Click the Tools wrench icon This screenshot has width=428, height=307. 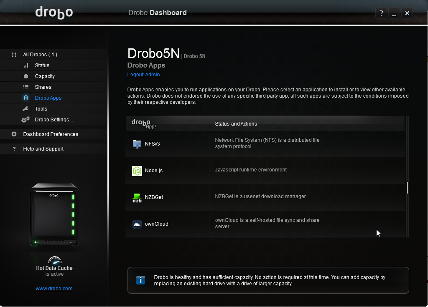tap(26, 109)
